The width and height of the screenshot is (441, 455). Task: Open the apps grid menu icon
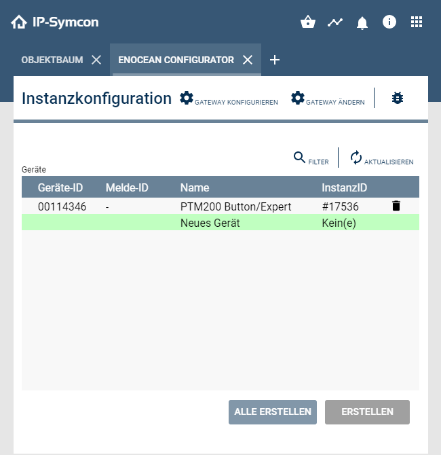(x=417, y=22)
